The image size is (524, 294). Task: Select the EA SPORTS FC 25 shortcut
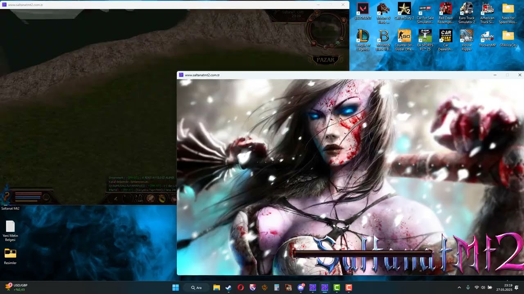pos(425,40)
